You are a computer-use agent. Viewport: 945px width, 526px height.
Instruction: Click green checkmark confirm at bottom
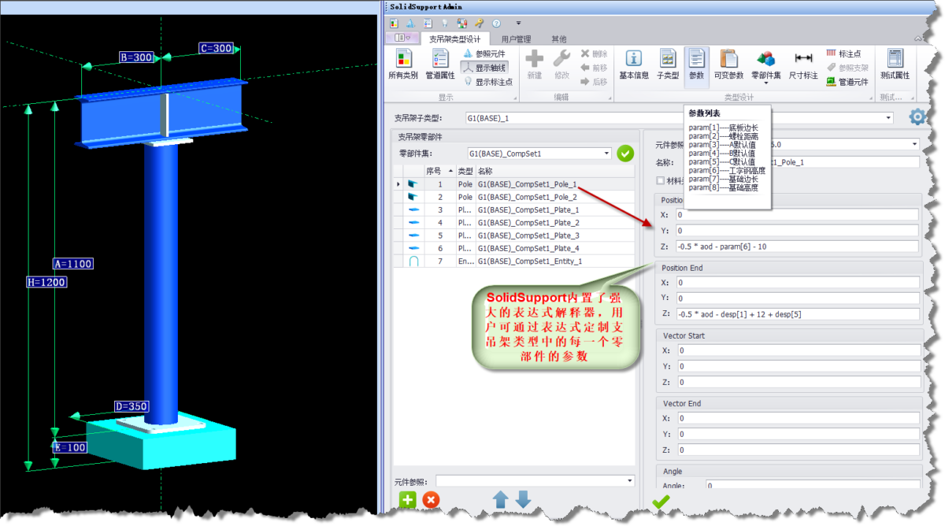tap(661, 500)
